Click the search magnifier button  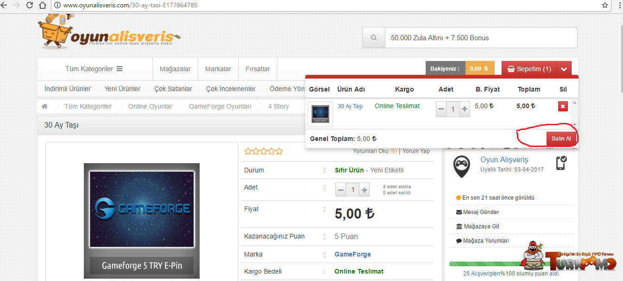tap(374, 37)
